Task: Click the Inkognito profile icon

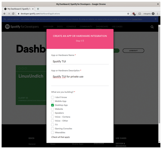Action: point(153,14)
